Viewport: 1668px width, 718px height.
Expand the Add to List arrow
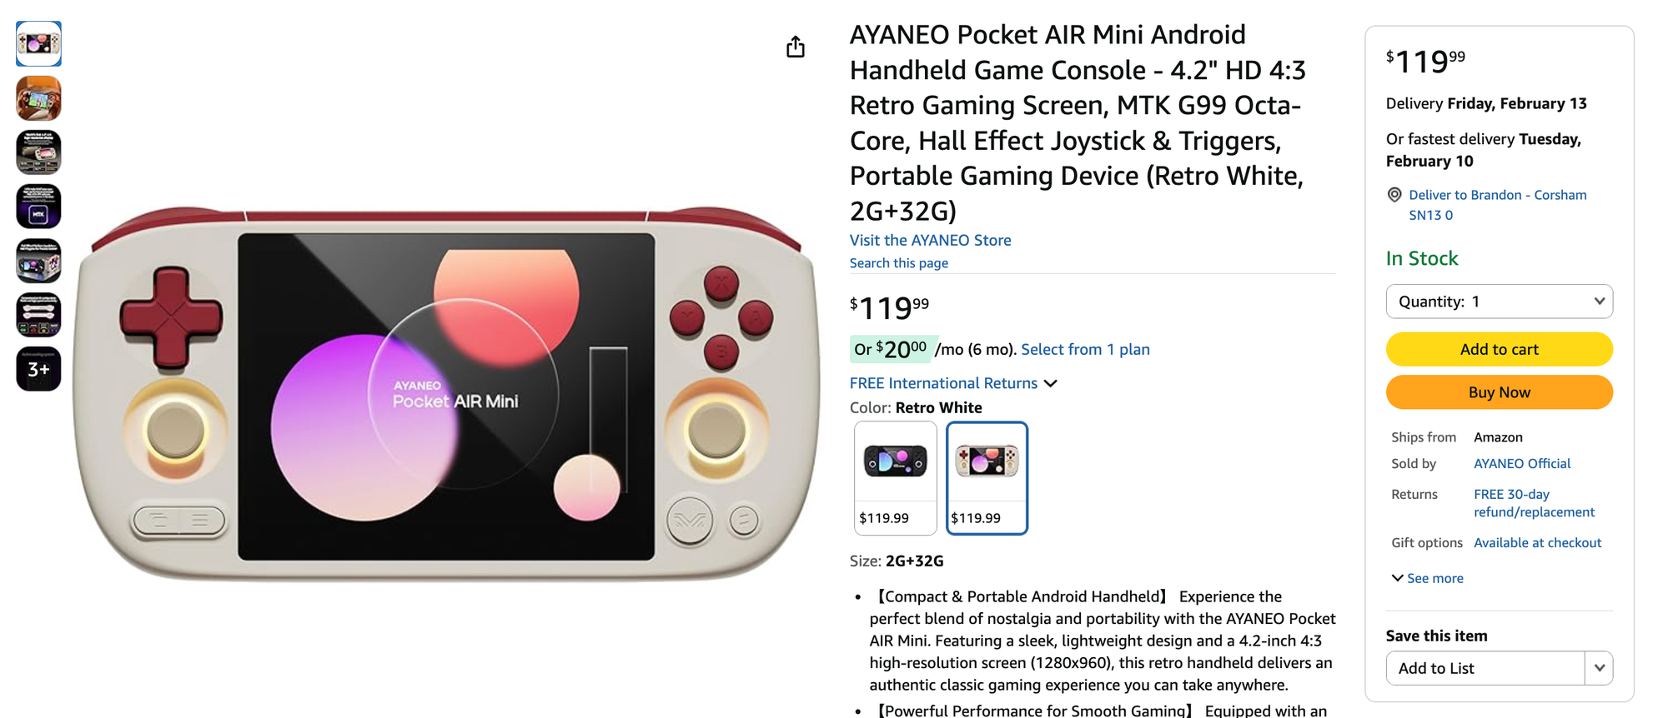click(1599, 668)
